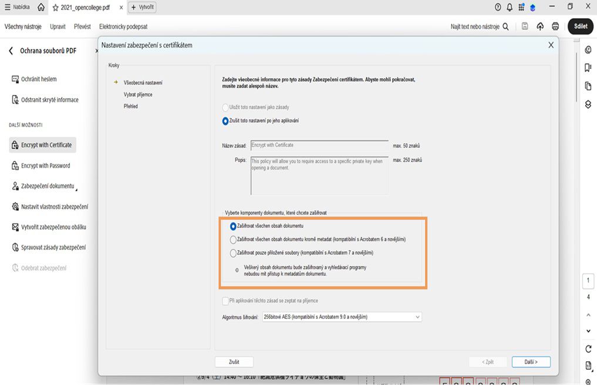The height and width of the screenshot is (387, 597).
Task: Open notifications bell icon
Action: [x=510, y=7]
